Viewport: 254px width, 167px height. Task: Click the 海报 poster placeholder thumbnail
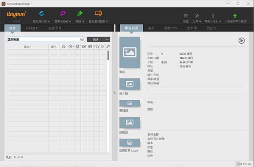[x=130, y=52]
